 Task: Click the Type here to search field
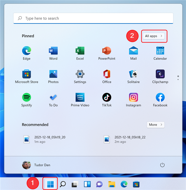[93, 18]
